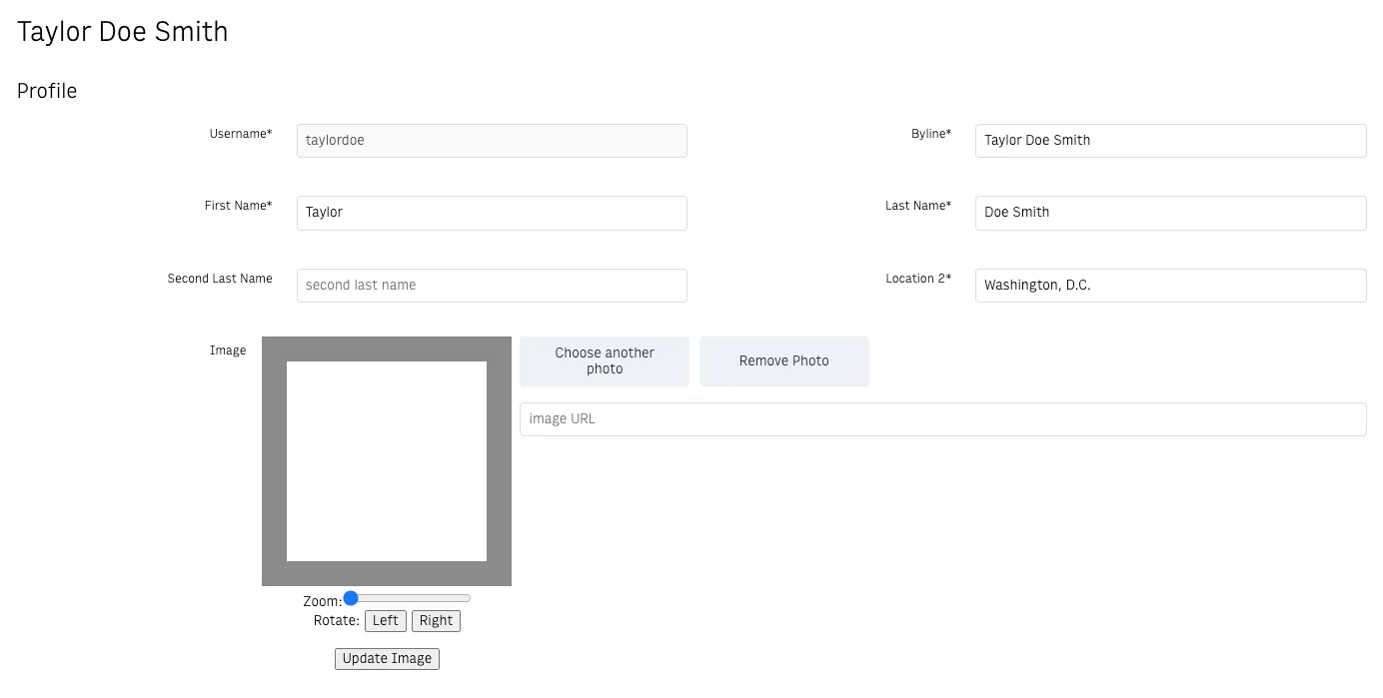Click the Update Image button
Screen dimensions: 1383x698
tap(387, 659)
